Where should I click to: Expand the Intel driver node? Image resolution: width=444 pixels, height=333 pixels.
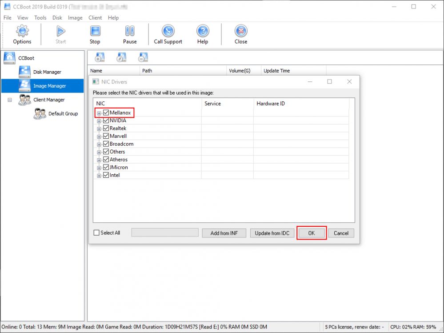[99, 176]
